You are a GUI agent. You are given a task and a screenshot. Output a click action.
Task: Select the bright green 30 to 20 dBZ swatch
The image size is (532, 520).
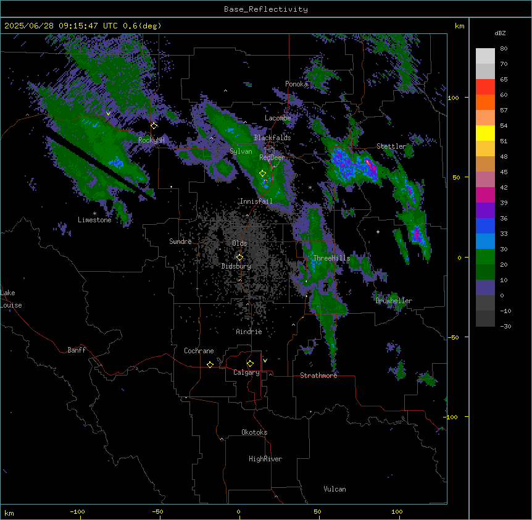pyautogui.click(x=485, y=257)
